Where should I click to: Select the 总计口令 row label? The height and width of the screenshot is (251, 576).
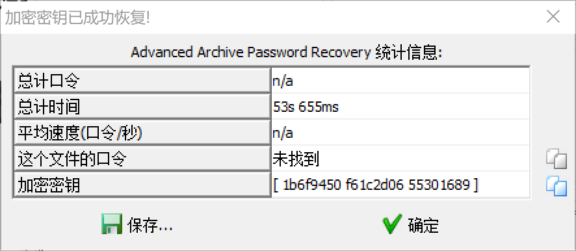(x=142, y=81)
